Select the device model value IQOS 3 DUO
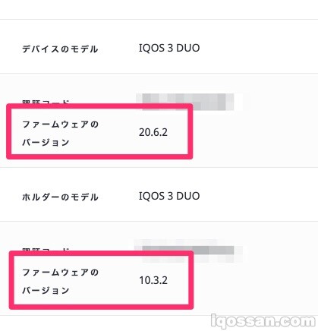Viewport: 318px width, 331px height. [x=169, y=48]
